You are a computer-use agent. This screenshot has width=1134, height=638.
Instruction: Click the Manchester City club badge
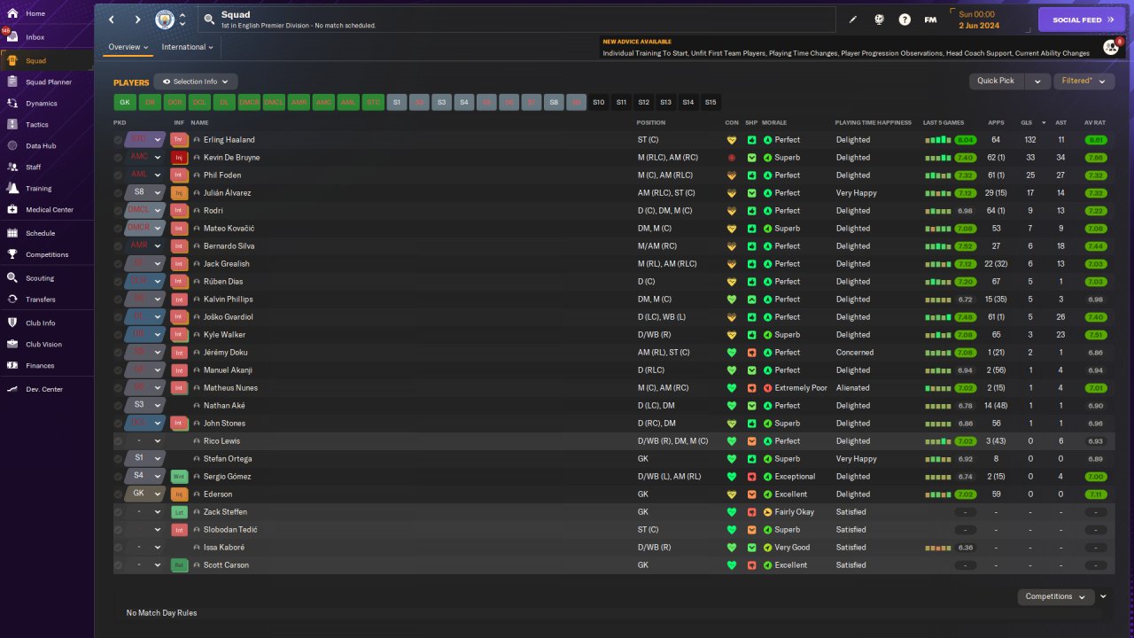point(165,19)
